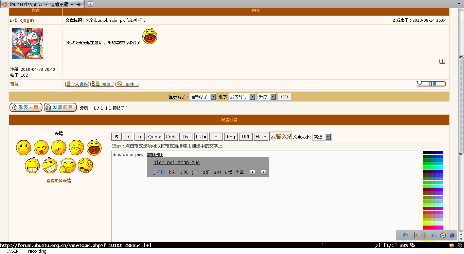
Task: Open a new tab with plus button
Action: [x=90, y=4]
